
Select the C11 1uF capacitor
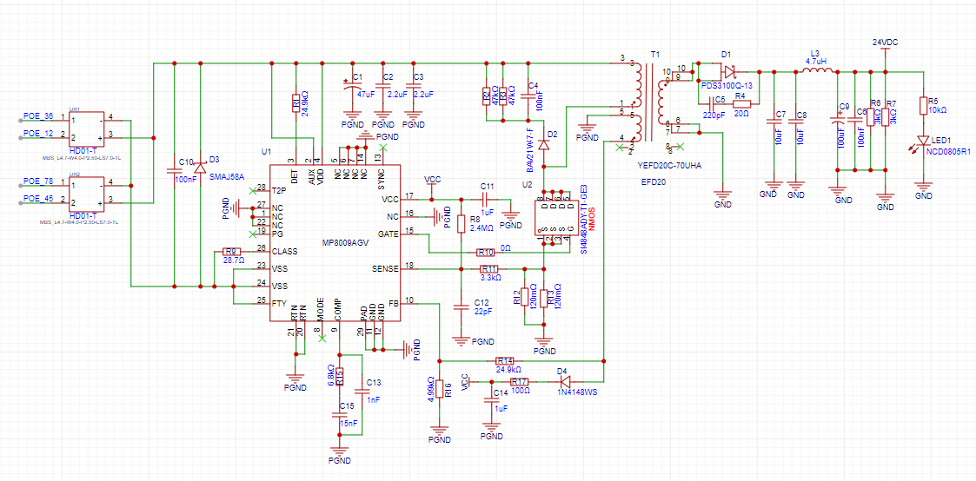[x=486, y=199]
